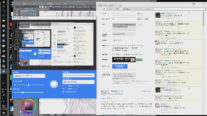Image resolution: width=207 pixels, height=116 pixels.
Task: Click the gray stream name field on webpage
Action: [124, 34]
